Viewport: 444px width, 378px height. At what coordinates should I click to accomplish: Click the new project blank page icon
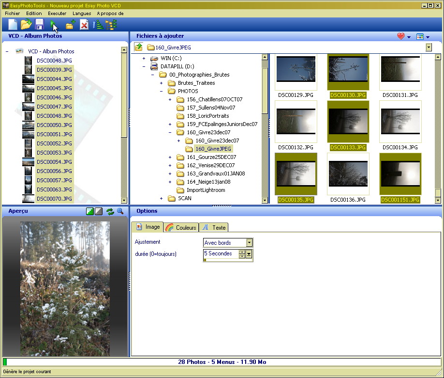click(x=13, y=25)
